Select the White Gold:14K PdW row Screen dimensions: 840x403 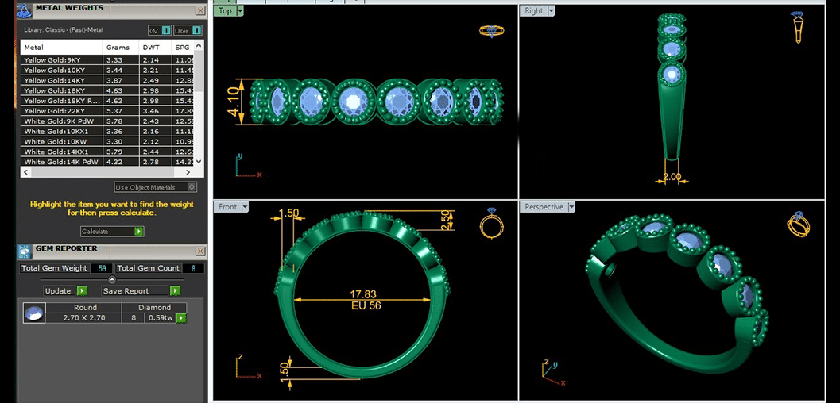pos(107,161)
